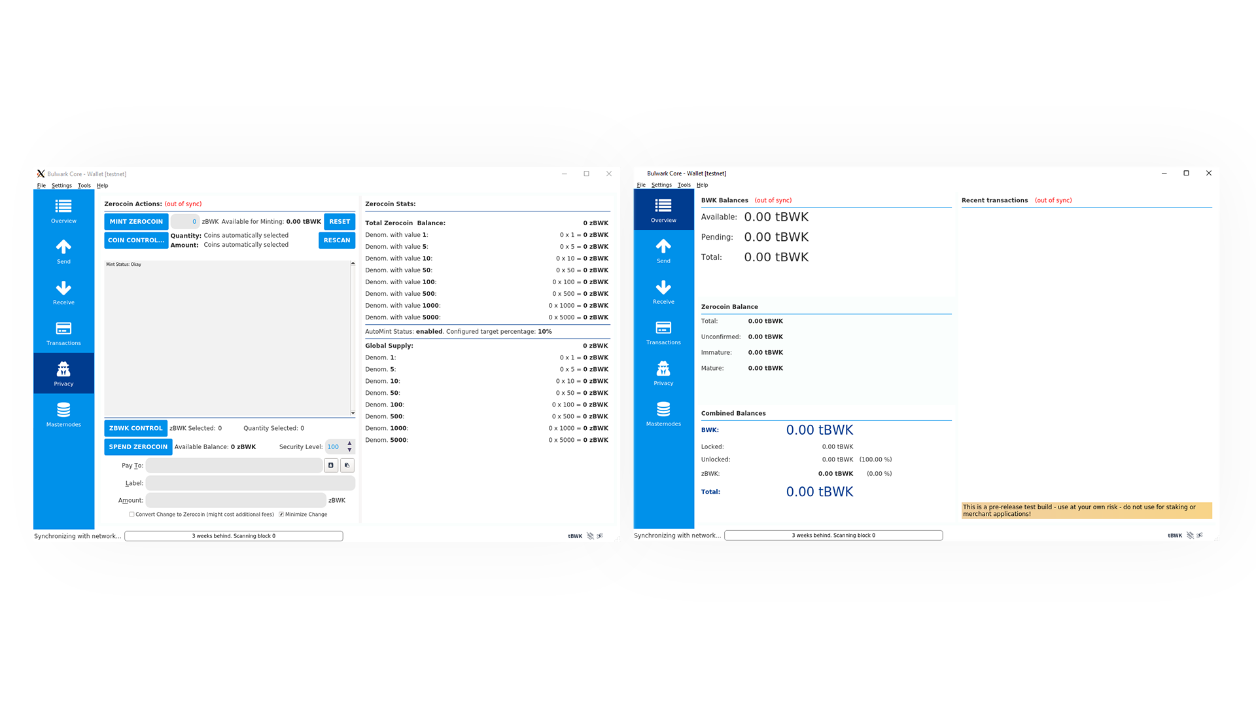Uncheck Minimize Change checkbox
Image resolution: width=1256 pixels, height=707 pixels.
pyautogui.click(x=281, y=515)
